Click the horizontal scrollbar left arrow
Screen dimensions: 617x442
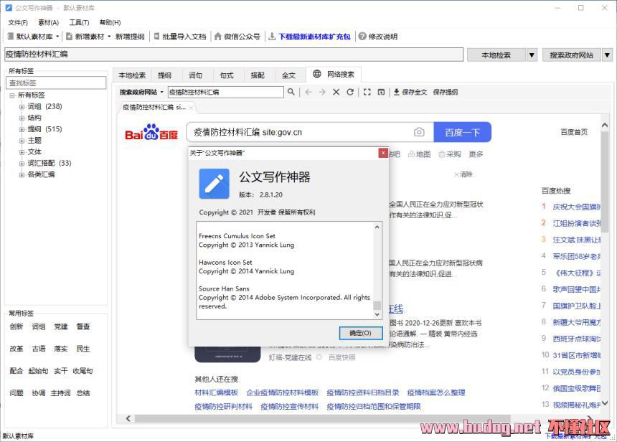click(128, 418)
